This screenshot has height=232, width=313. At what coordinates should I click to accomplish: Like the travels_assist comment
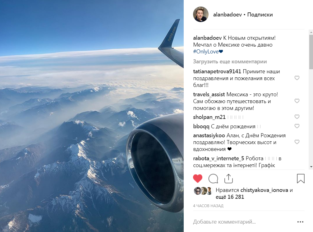tap(297, 101)
